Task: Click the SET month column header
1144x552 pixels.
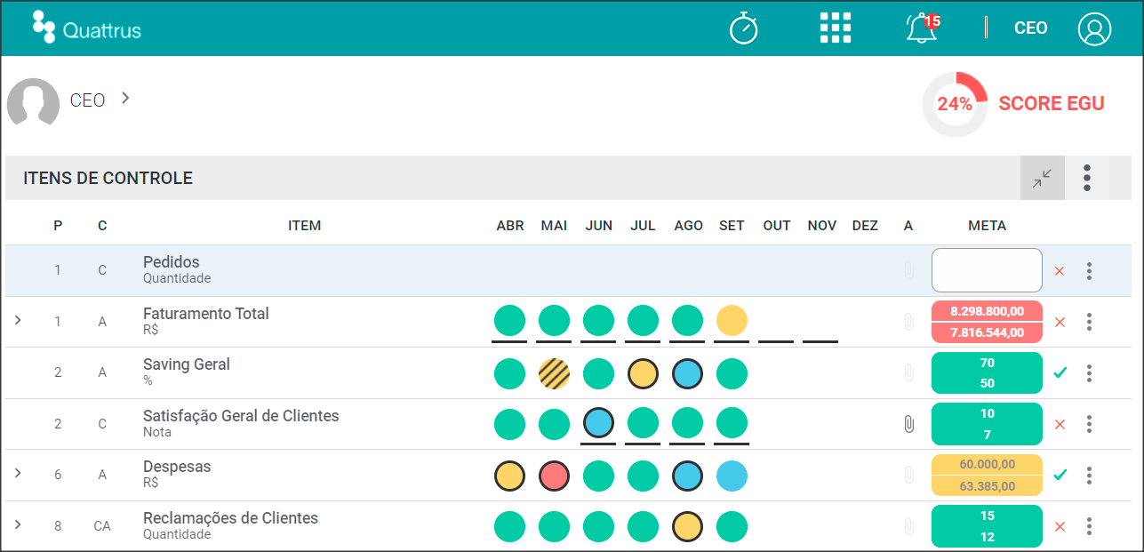Action: tap(732, 226)
